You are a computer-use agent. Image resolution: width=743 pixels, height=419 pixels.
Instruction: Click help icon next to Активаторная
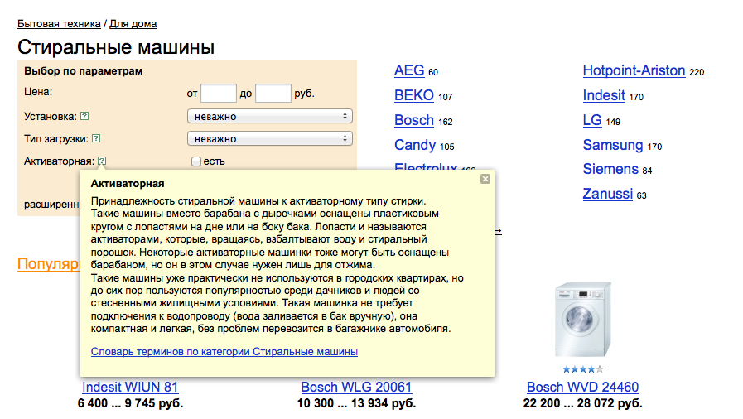coord(101,161)
